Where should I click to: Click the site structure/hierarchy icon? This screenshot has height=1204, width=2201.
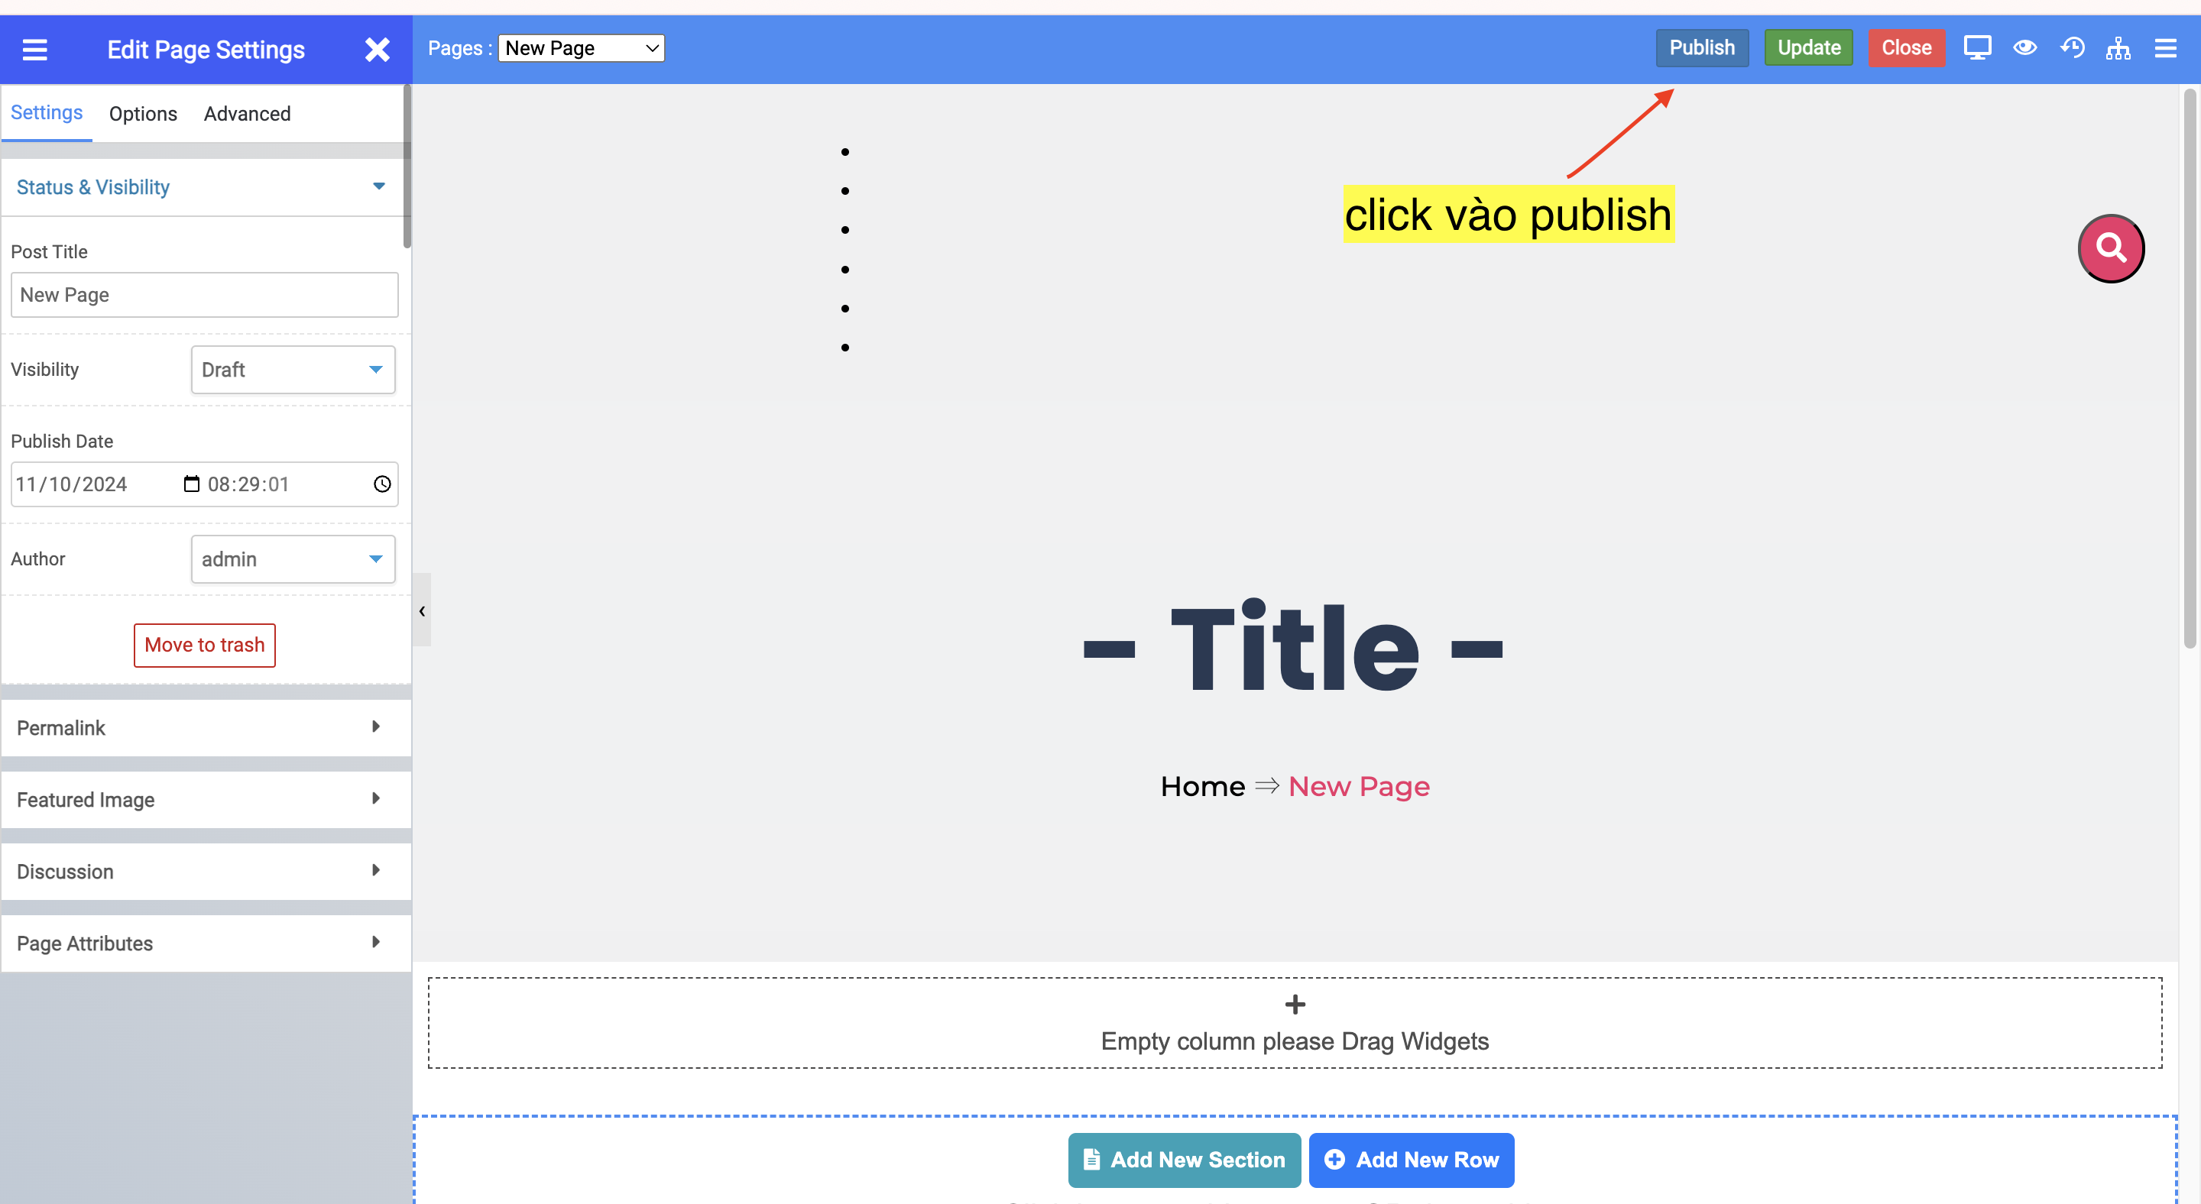coord(2118,47)
